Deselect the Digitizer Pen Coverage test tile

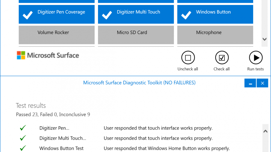(x=57, y=14)
